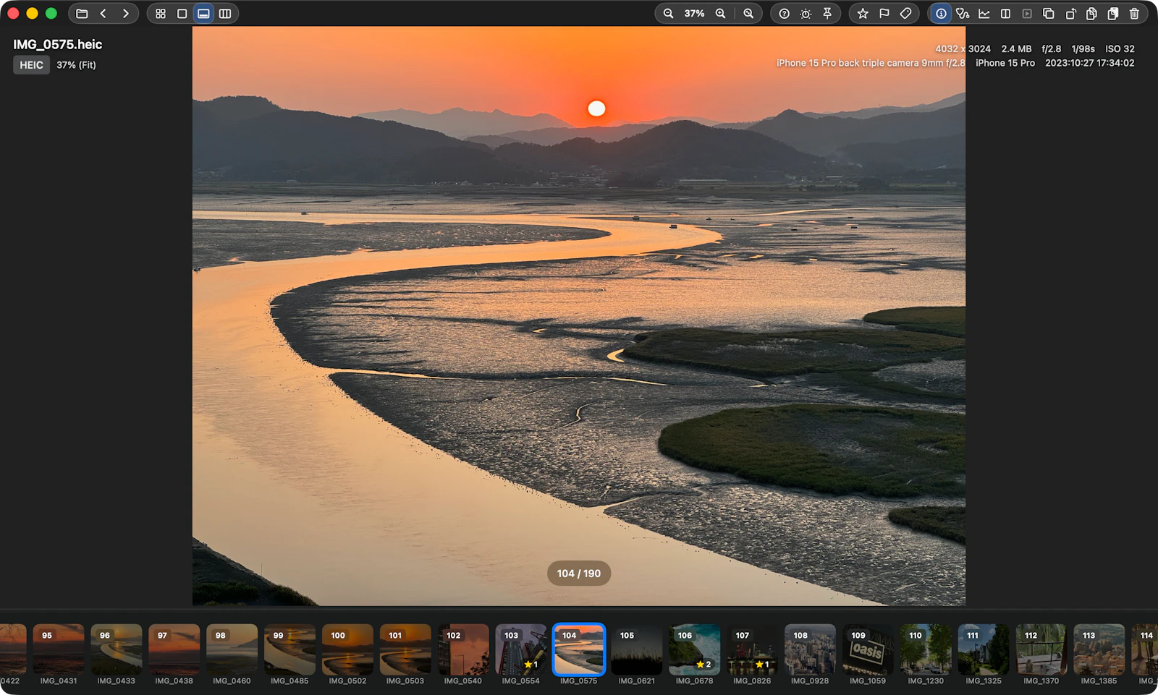Pin the window with pushpin icon

tap(827, 14)
